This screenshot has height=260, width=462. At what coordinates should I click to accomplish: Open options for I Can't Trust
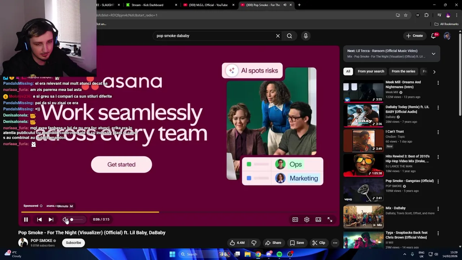click(438, 132)
